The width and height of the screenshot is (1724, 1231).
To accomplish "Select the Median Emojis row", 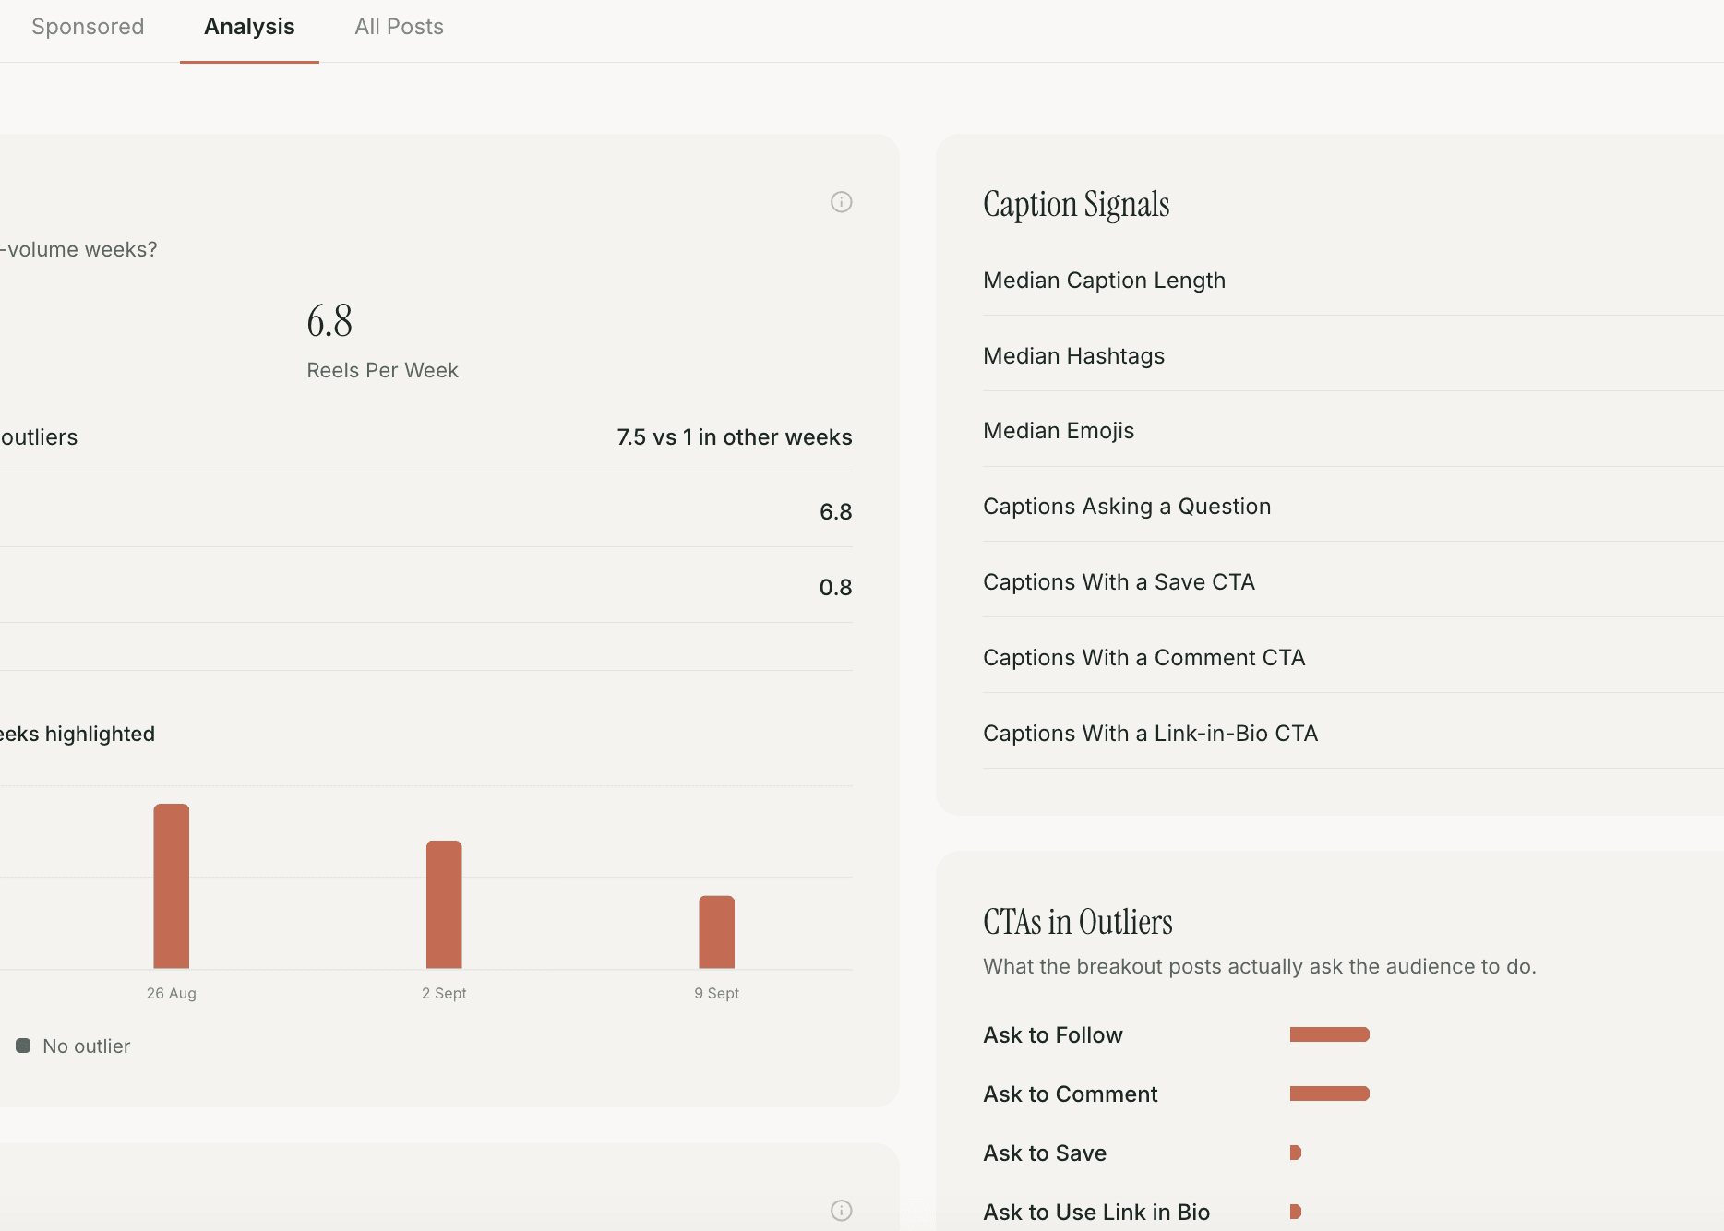I will pyautogui.click(x=1353, y=431).
